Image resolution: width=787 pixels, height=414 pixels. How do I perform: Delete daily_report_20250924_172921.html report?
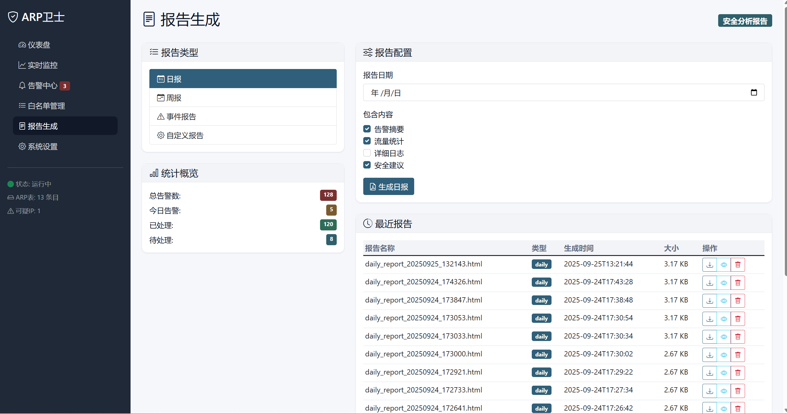pos(738,373)
